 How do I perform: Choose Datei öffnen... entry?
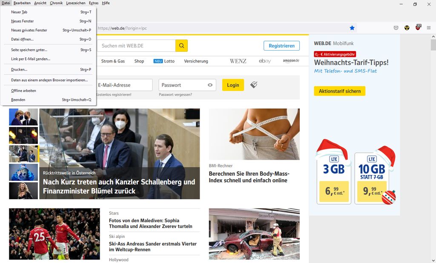49,39
